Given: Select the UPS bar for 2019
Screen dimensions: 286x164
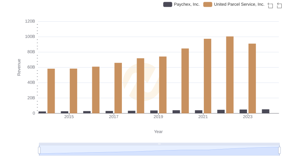Looking at the screenshot, I should click(163, 85).
